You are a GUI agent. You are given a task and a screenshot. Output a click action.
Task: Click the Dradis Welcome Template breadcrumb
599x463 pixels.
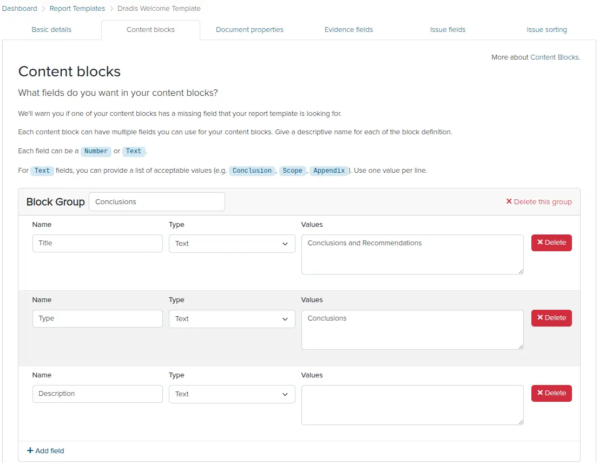pyautogui.click(x=159, y=9)
